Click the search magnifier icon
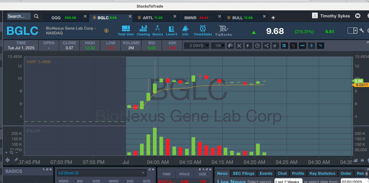This screenshot has width=369, height=183. coord(36,16)
